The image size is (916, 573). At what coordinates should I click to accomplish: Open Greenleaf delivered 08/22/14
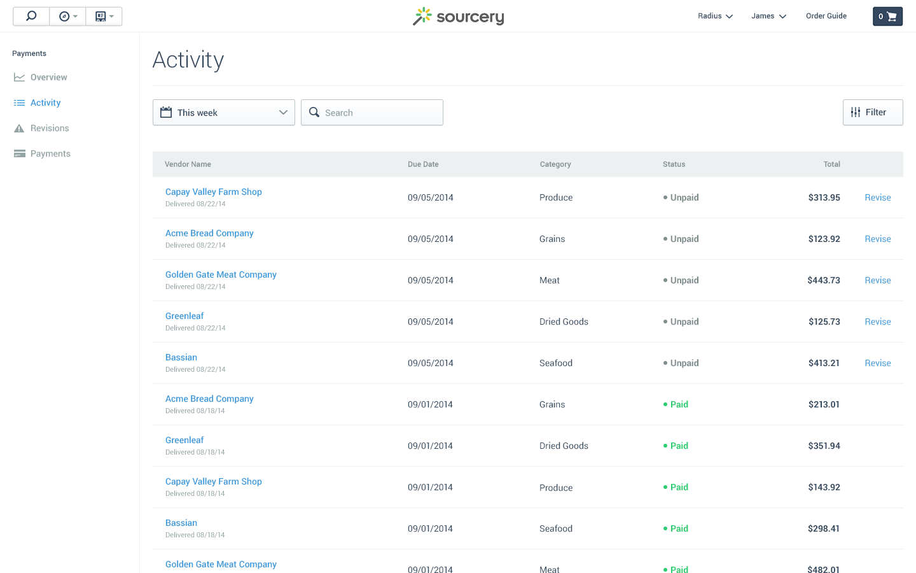[184, 316]
